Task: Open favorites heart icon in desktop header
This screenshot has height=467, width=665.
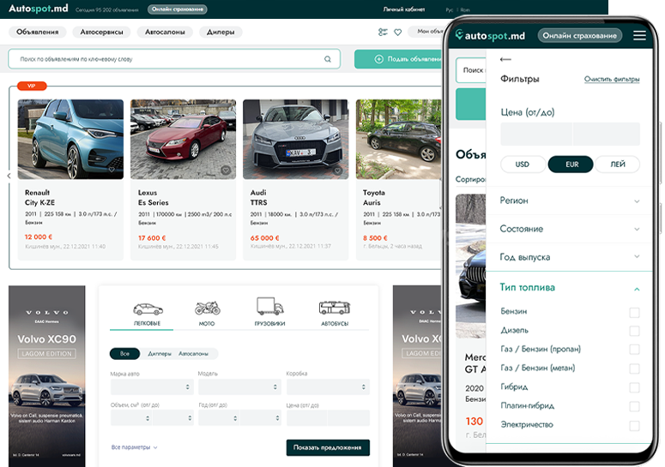Action: [x=397, y=33]
